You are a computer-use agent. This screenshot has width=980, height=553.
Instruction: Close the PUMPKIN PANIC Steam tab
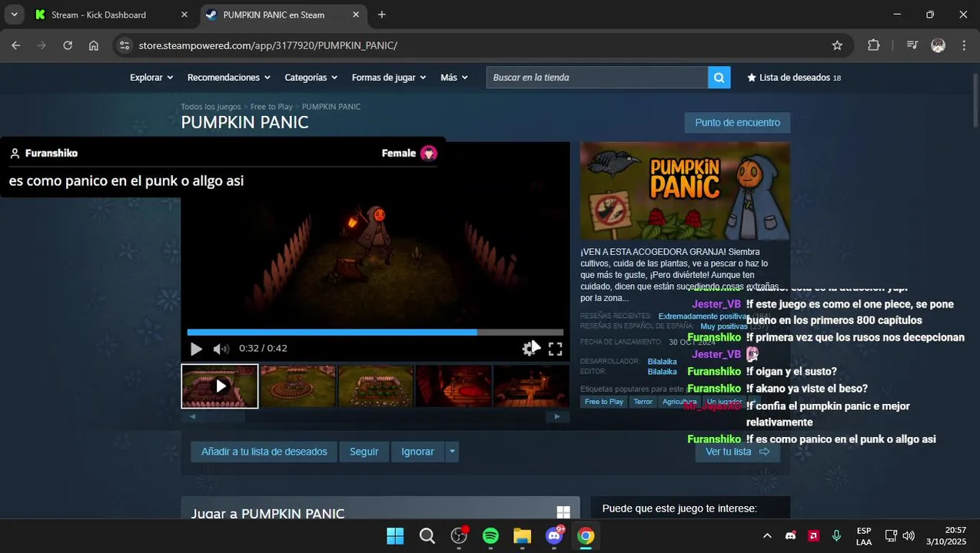pyautogui.click(x=356, y=15)
